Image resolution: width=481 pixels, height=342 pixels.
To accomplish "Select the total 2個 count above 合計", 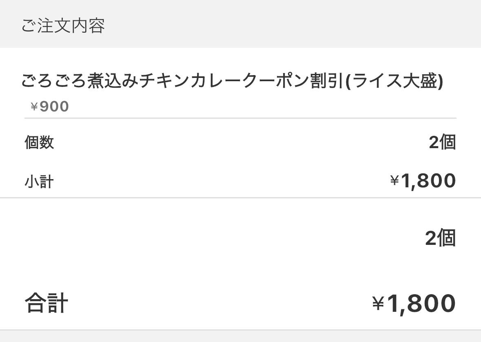I will [440, 238].
